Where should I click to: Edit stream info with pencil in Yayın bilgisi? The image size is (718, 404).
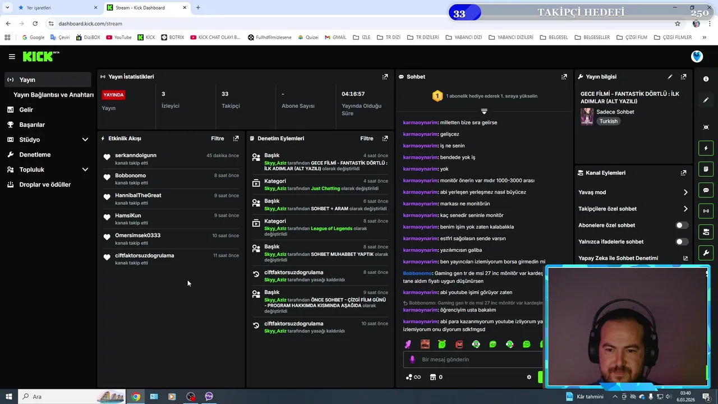click(x=670, y=77)
